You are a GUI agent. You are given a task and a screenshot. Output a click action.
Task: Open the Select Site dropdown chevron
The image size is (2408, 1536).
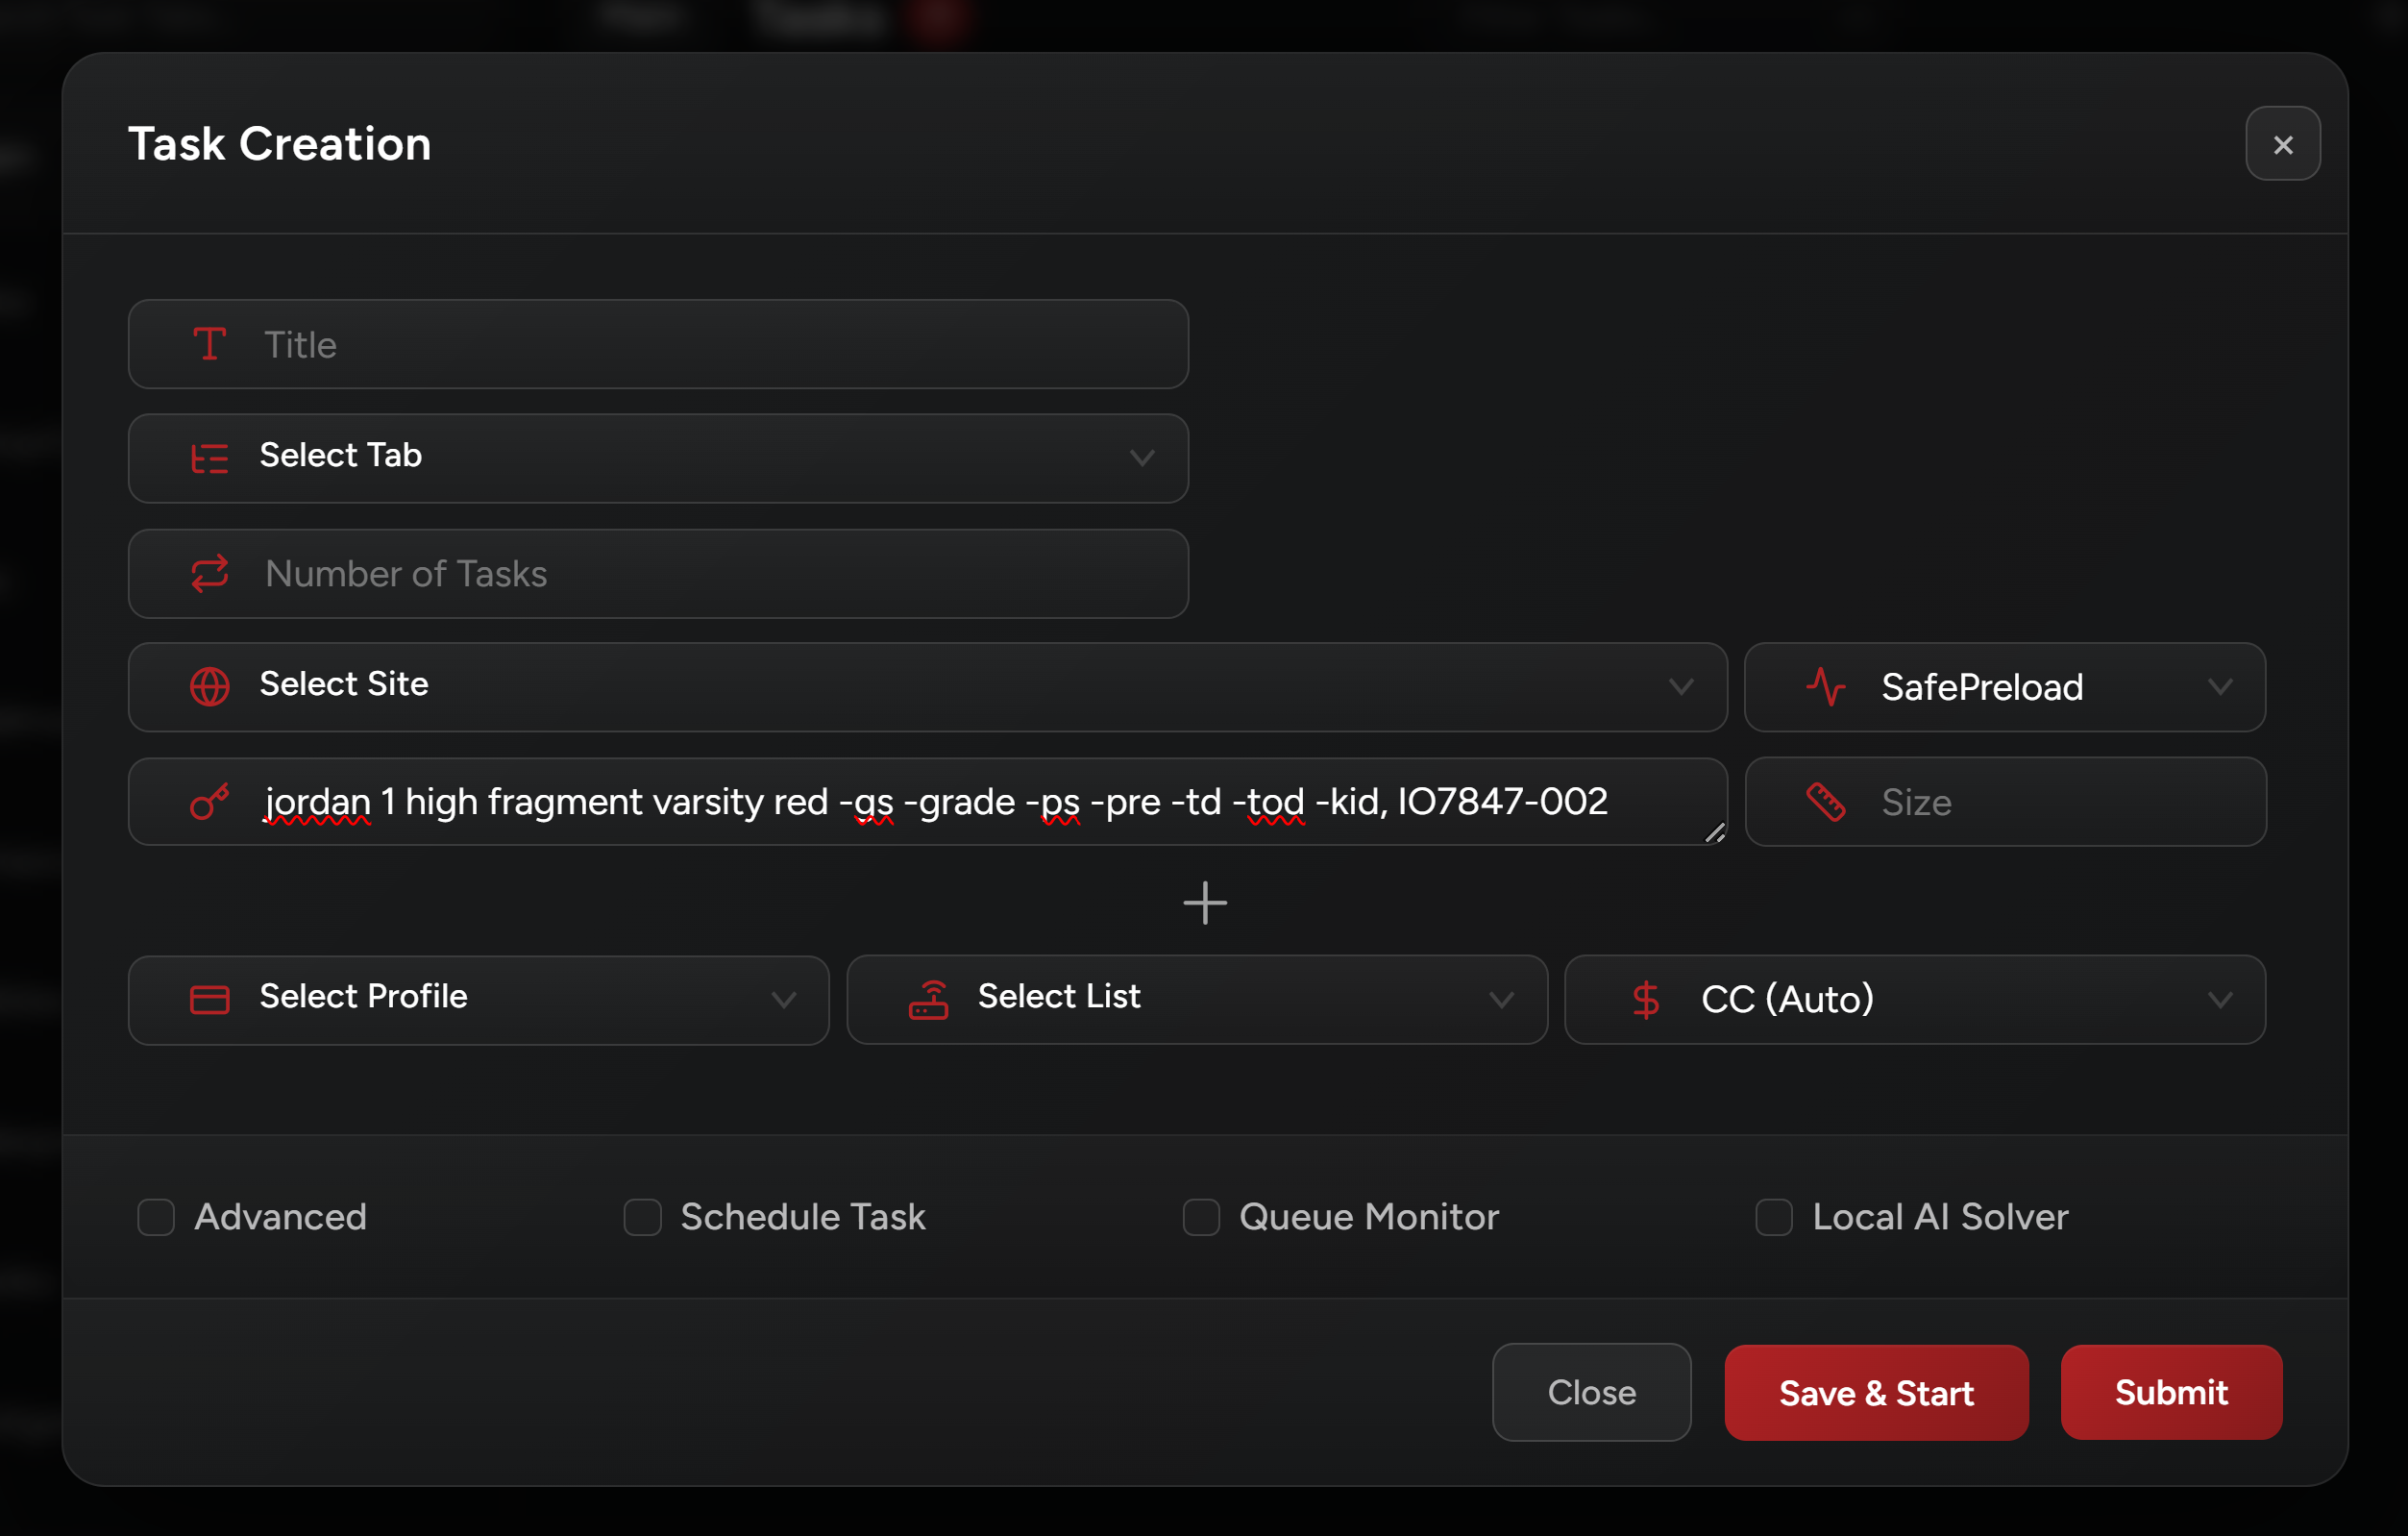click(x=1681, y=687)
